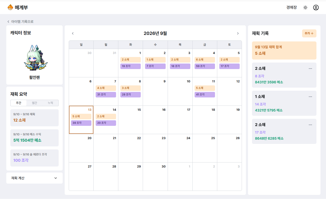Click the 17 조각 entry on September 5

coord(229,66)
